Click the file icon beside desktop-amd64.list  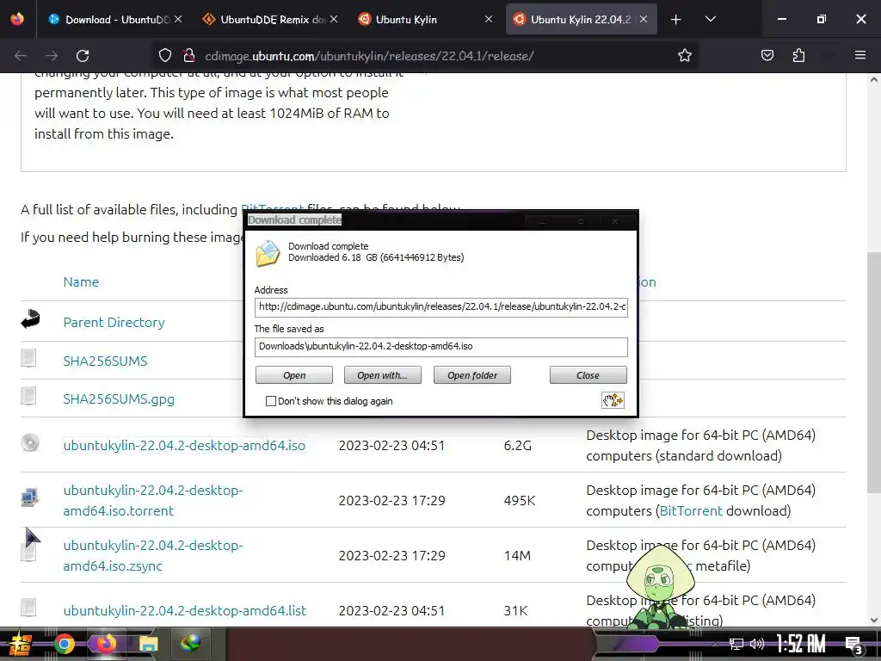[x=28, y=608]
